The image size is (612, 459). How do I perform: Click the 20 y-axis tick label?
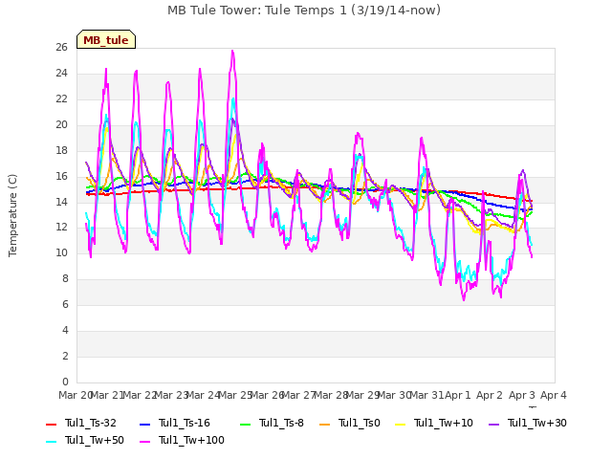click(x=61, y=125)
